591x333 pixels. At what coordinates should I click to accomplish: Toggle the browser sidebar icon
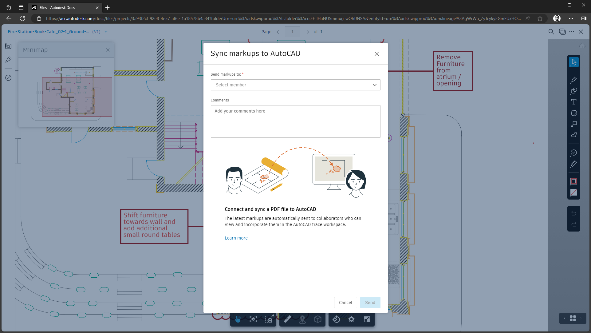click(x=584, y=18)
